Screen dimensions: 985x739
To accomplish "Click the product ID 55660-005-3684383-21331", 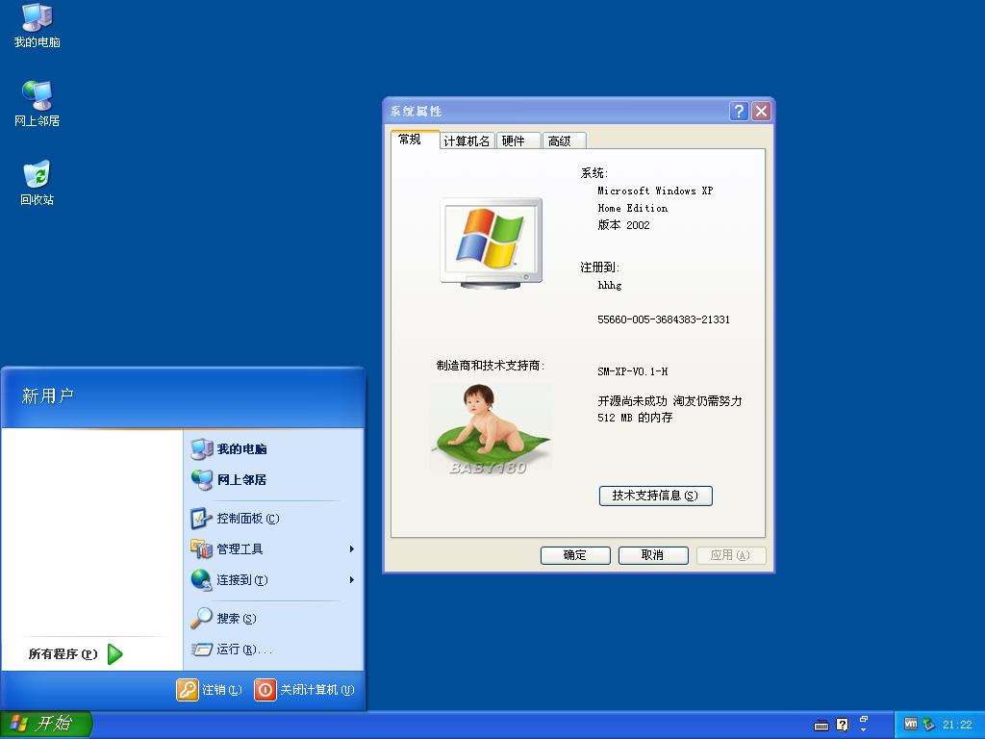I will click(664, 319).
